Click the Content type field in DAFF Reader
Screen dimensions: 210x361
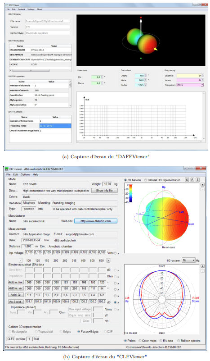tap(48, 33)
